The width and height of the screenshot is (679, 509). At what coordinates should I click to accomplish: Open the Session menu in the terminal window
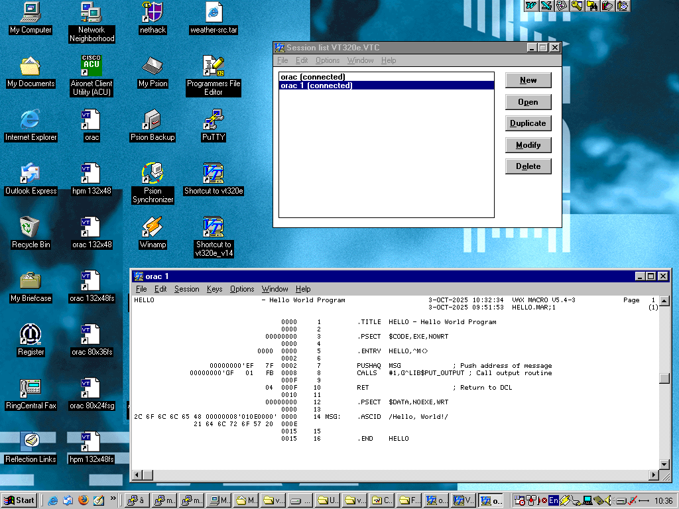(x=186, y=289)
